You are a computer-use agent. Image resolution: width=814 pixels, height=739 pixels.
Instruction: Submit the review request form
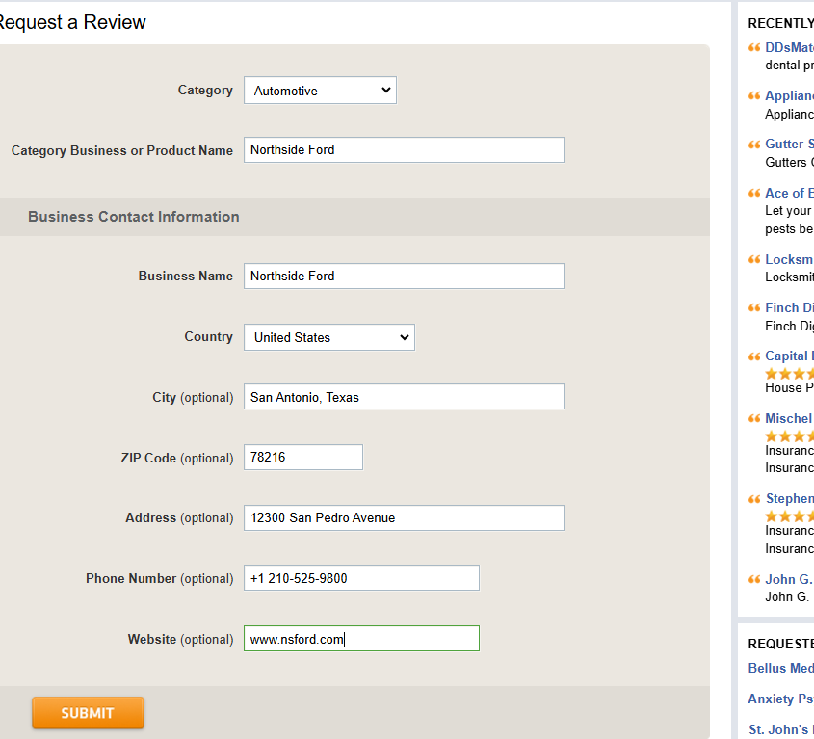coord(88,713)
